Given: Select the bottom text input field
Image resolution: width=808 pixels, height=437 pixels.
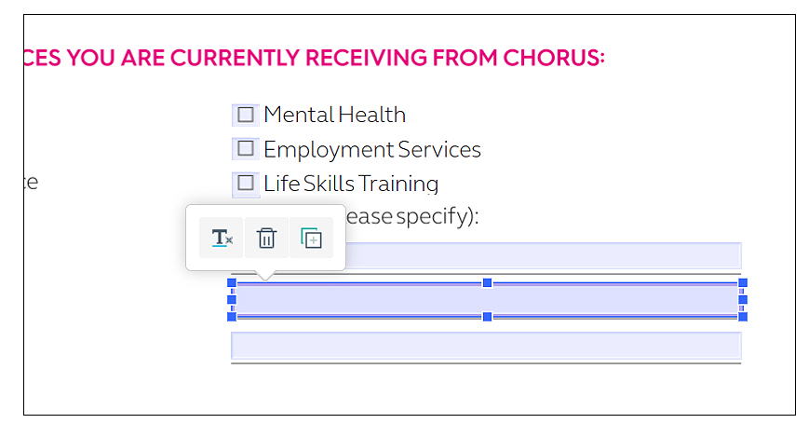Looking at the screenshot, I should pos(485,346).
